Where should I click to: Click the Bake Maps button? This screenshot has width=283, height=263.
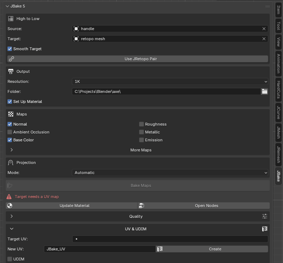coord(138,185)
